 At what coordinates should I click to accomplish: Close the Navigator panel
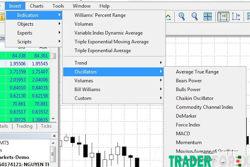[54, 136]
